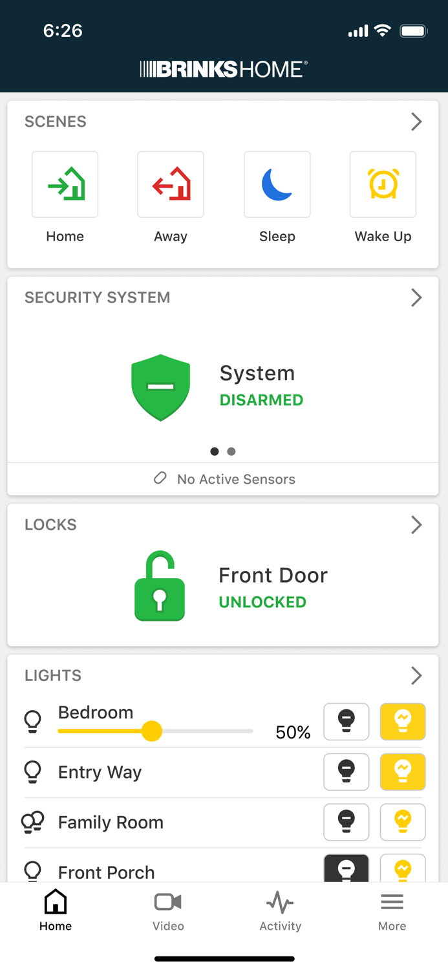Expand the Locks section chevron
Viewport: 448px width, 970px height.
click(x=416, y=525)
